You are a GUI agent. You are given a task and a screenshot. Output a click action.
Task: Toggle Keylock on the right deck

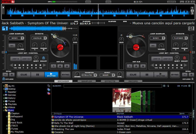click(x=192, y=79)
